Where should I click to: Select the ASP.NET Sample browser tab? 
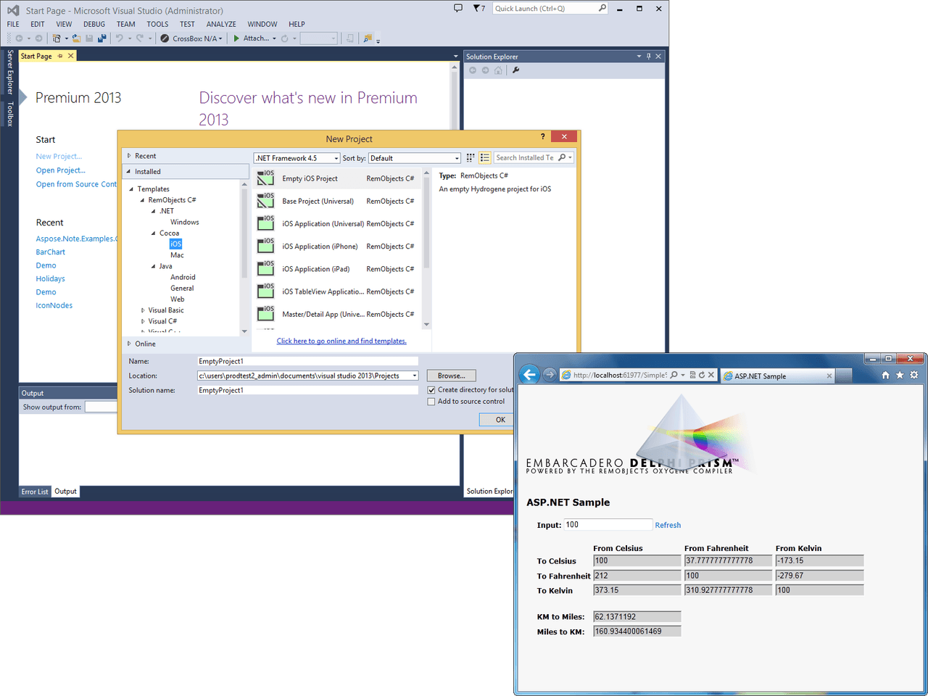(x=778, y=376)
